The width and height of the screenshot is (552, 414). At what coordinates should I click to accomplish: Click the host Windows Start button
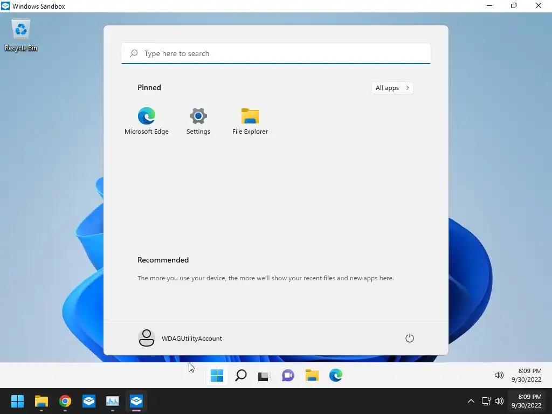point(17,401)
